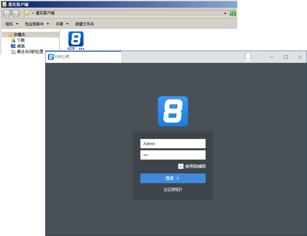Select the 下载 folder in favorites

click(x=21, y=40)
